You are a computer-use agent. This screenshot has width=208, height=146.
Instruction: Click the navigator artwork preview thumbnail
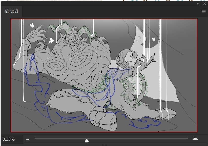coord(104,76)
